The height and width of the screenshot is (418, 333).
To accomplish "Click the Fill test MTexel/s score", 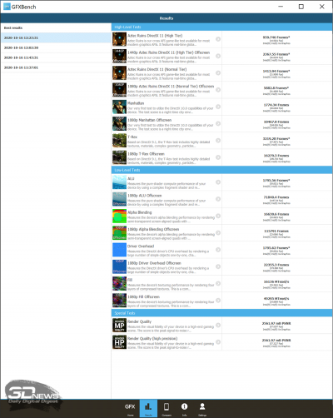I will 276,282.
